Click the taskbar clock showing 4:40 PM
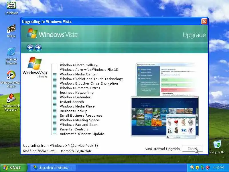Screen dimensions: 229x172 pos(218,168)
